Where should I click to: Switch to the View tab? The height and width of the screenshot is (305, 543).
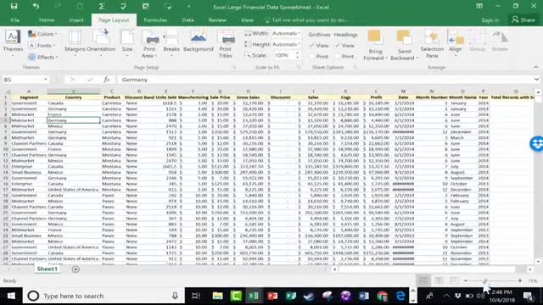click(247, 20)
